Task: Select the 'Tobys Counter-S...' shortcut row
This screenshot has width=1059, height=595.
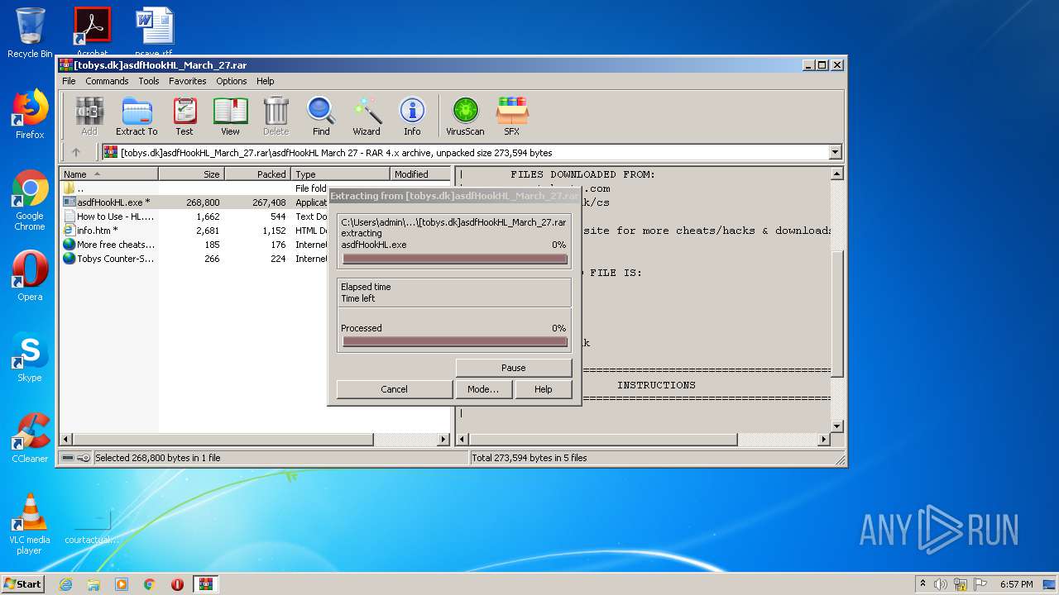Action: pyautogui.click(x=194, y=259)
